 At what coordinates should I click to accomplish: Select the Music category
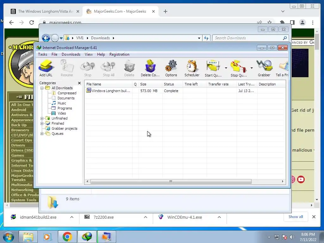62,103
